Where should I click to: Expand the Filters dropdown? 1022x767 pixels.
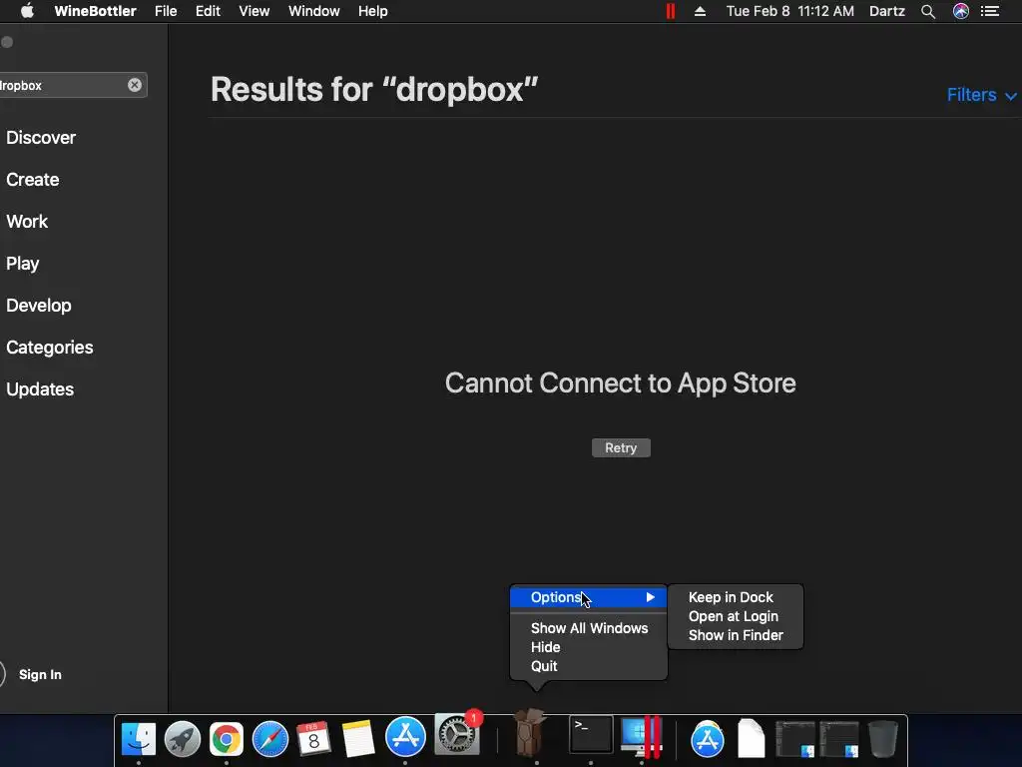coord(981,95)
